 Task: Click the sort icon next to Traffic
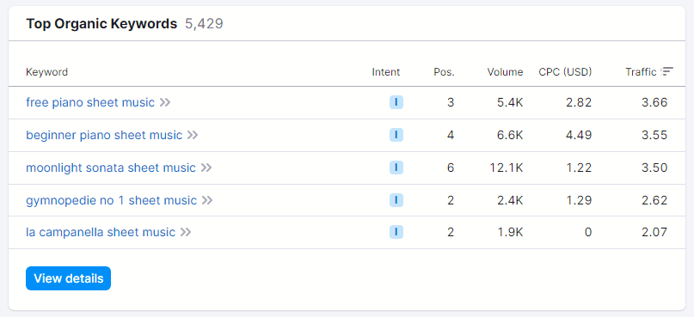click(x=667, y=71)
